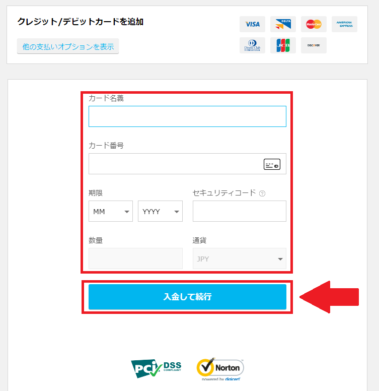Click the card icon in card number field
The image size is (379, 391).
272,164
